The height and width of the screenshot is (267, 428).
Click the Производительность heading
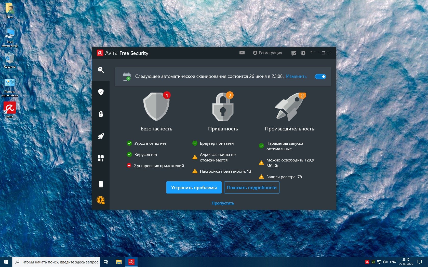[x=289, y=129]
